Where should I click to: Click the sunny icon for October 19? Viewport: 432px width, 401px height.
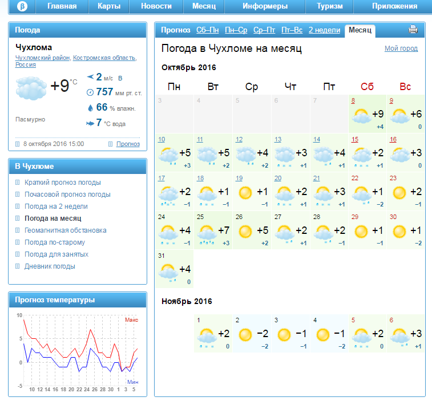(245, 193)
